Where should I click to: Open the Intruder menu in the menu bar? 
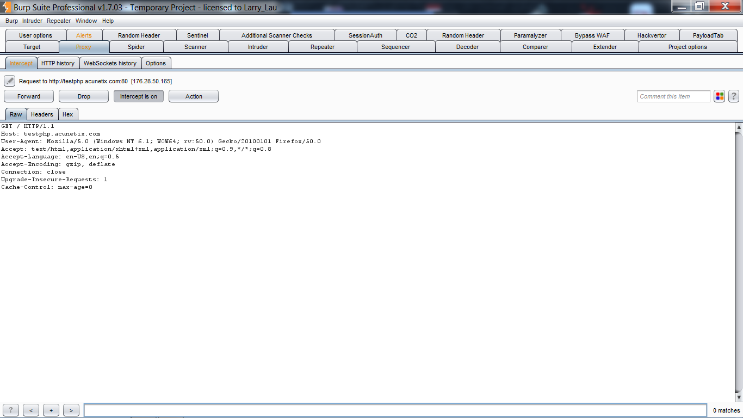coord(32,21)
